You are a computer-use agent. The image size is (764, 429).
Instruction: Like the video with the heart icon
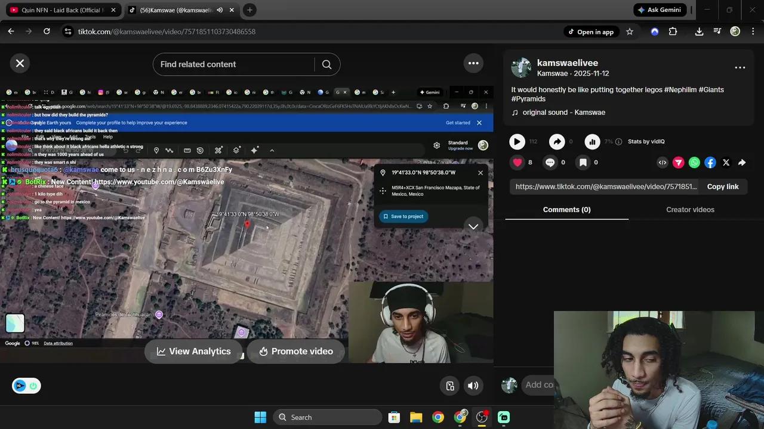(517, 162)
